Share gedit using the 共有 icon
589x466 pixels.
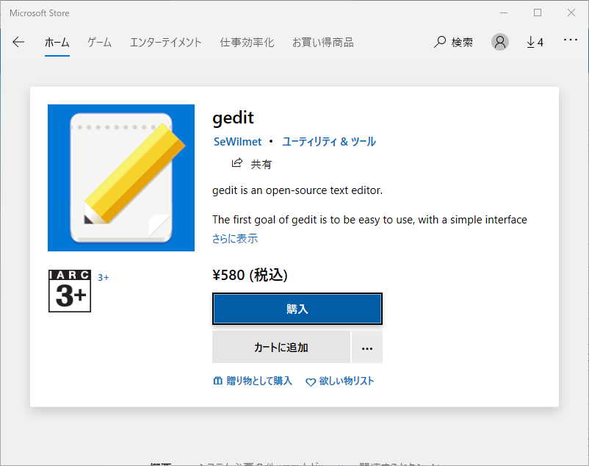237,163
